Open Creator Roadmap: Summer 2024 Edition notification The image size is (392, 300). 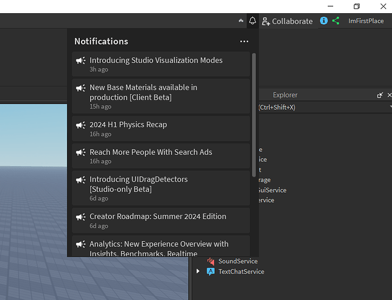(161, 220)
